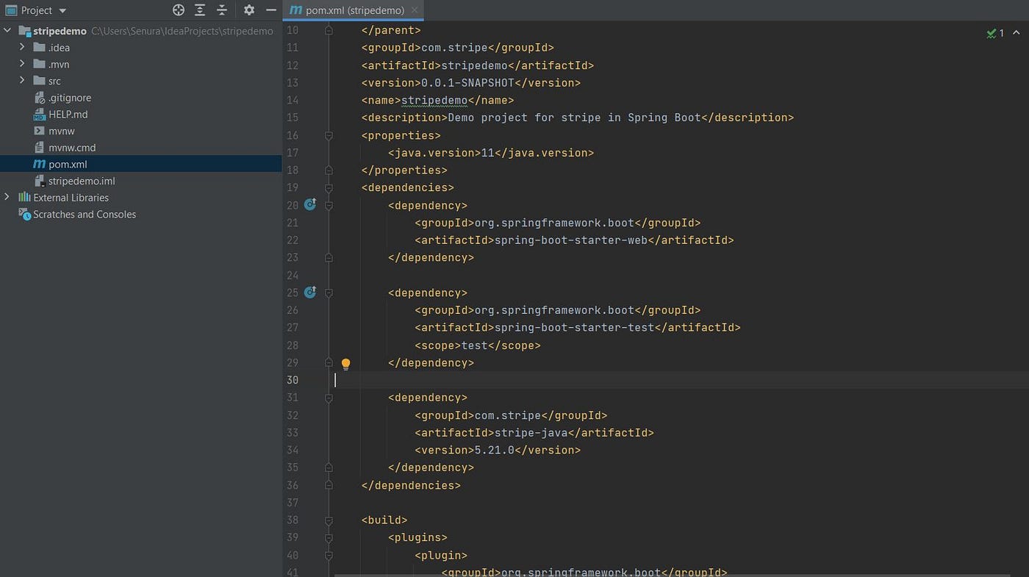Screen dimensions: 1029x577
Task: Open the yellow lightbulb quick-fix
Action: tap(345, 363)
